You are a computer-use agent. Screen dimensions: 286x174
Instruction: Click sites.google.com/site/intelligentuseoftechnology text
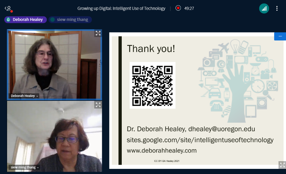200,140
